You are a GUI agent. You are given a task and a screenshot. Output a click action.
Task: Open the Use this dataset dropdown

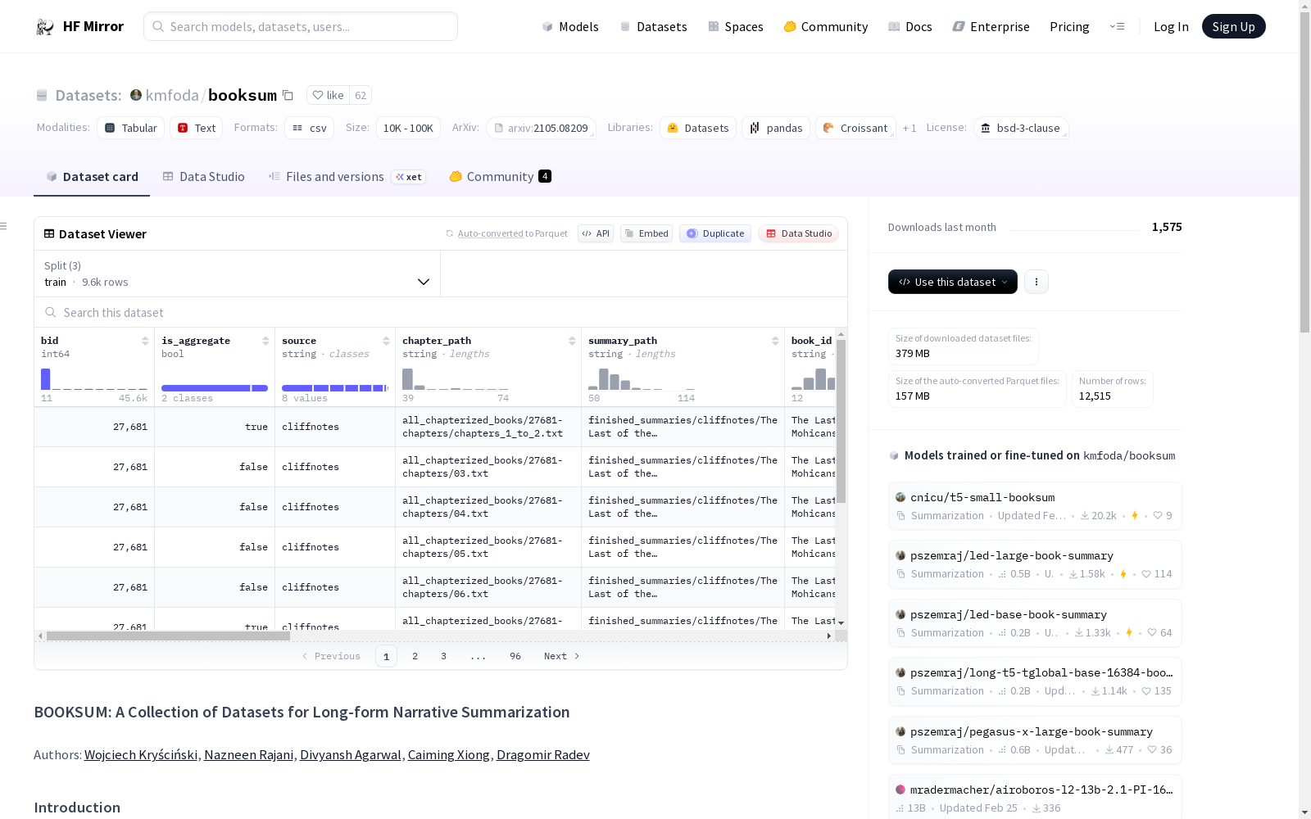[953, 282]
